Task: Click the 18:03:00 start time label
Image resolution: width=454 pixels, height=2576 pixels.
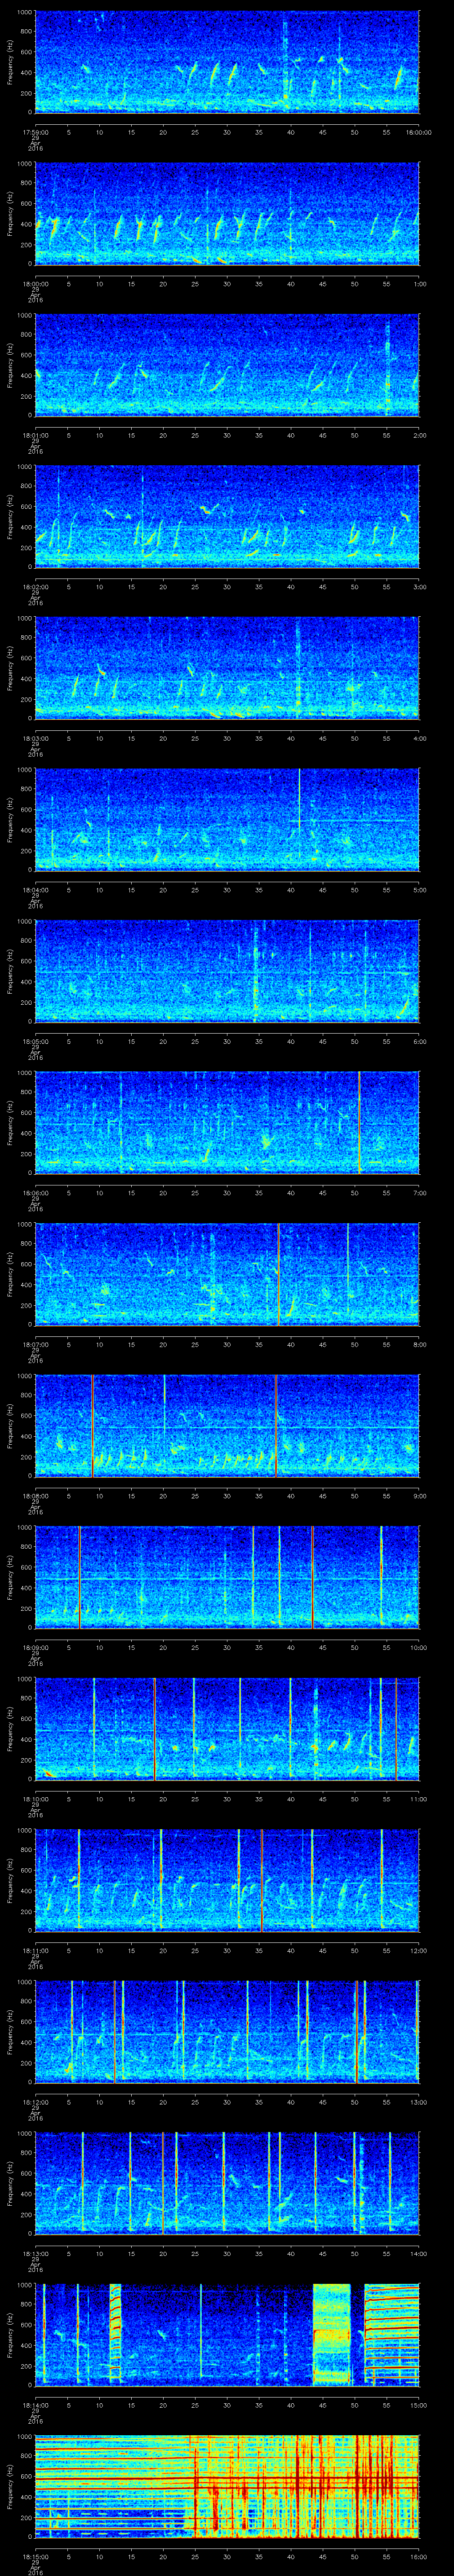Action: [x=36, y=738]
